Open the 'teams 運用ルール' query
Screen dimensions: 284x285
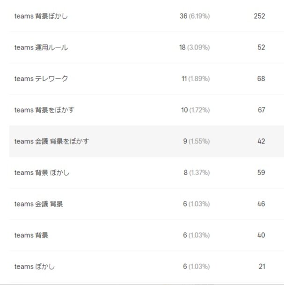pyautogui.click(x=41, y=48)
